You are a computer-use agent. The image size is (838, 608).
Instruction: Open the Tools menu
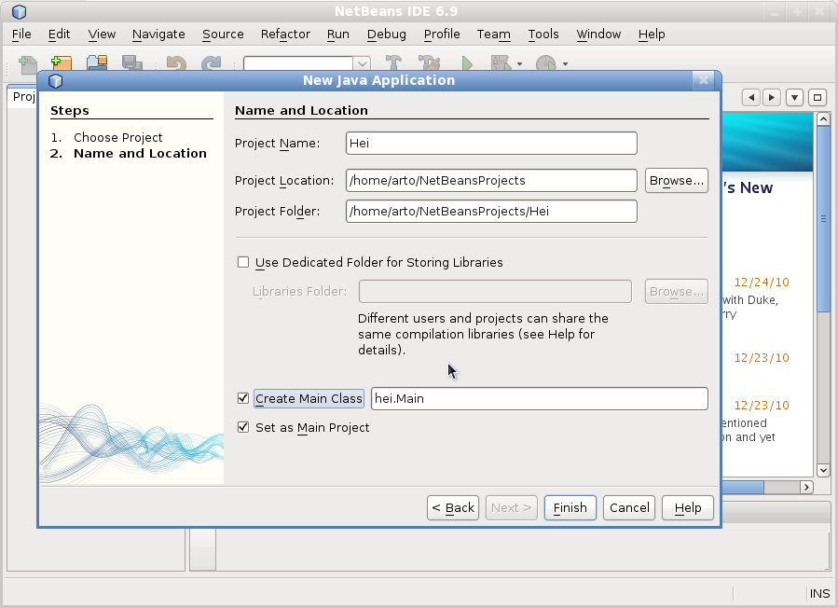pyautogui.click(x=543, y=35)
